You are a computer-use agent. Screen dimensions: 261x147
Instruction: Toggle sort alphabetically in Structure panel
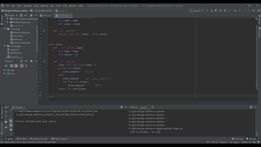click(x=6, y=66)
